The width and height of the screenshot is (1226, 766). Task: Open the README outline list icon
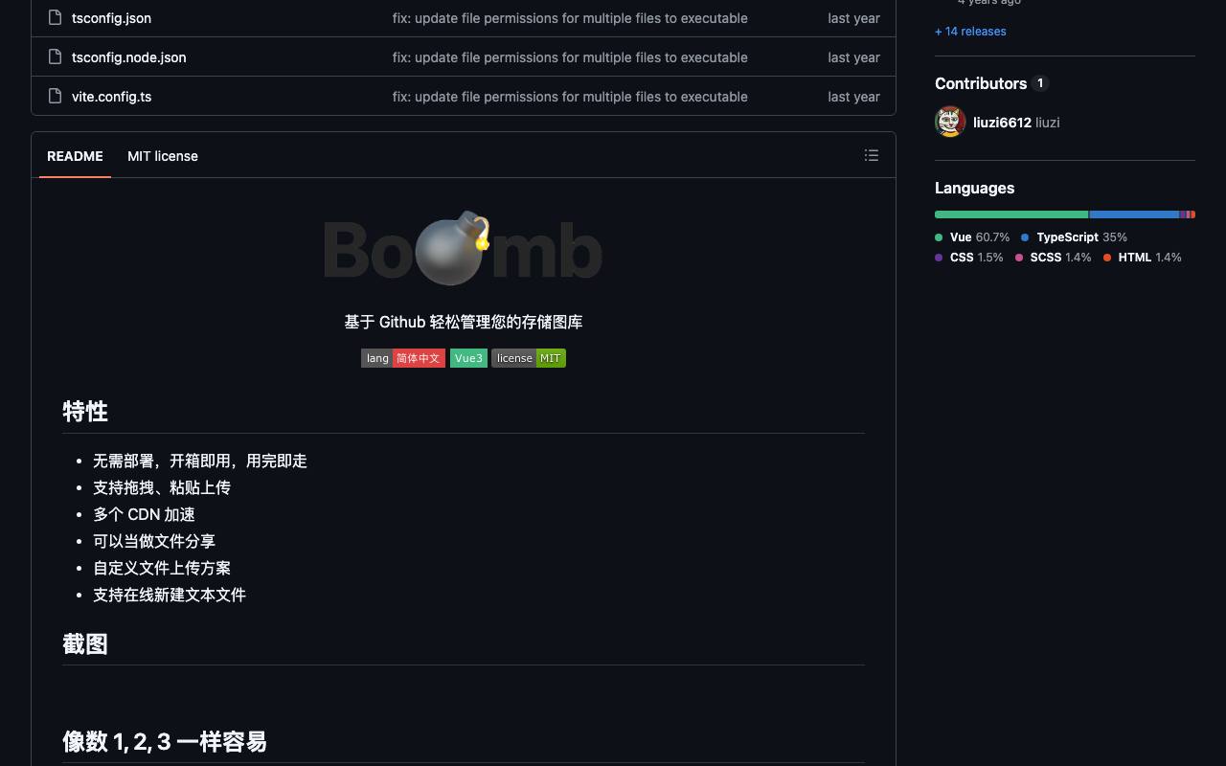[x=872, y=155]
